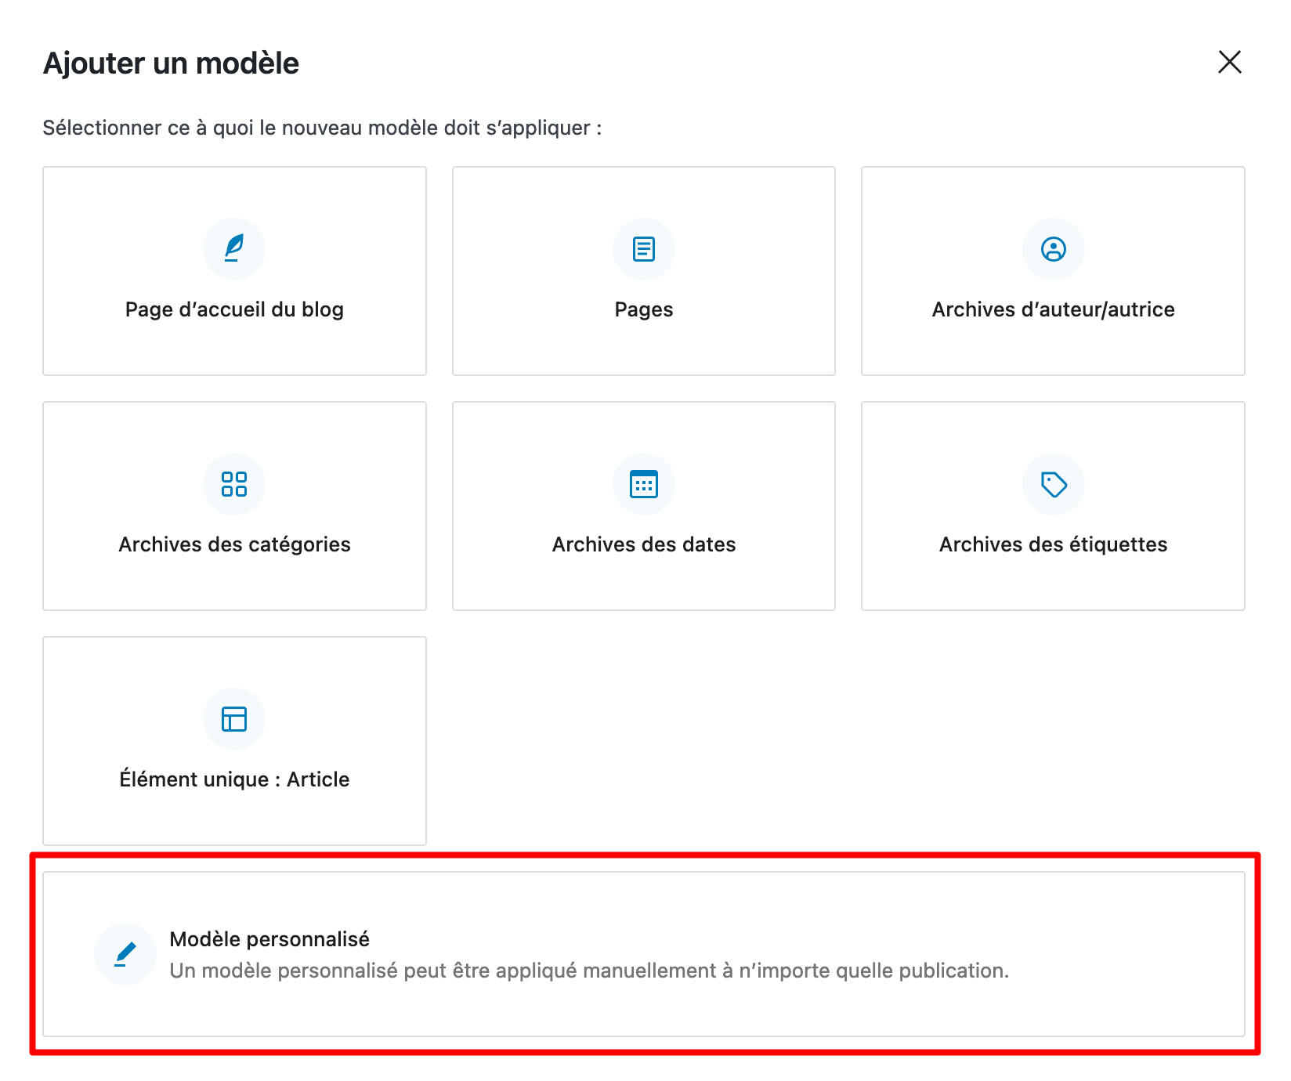Pick the "Archives des catégories" label
The height and width of the screenshot is (1081, 1291).
click(x=234, y=544)
